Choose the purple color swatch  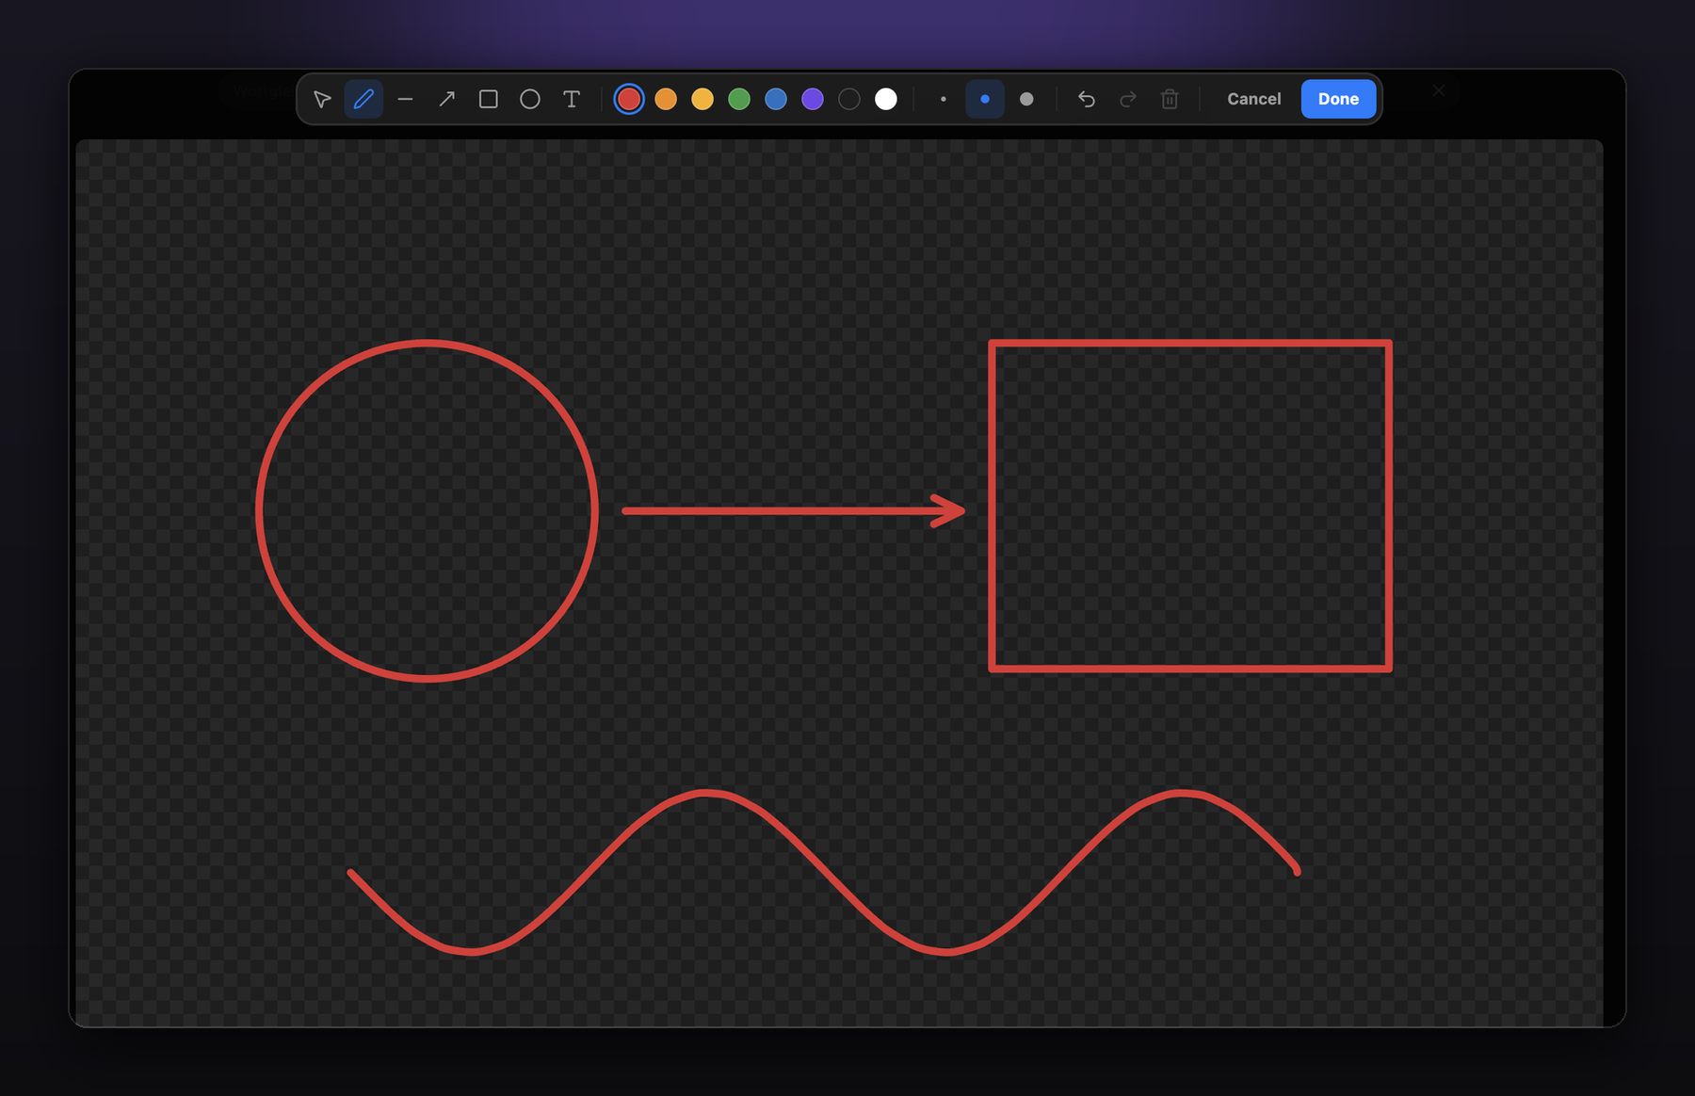(x=813, y=99)
